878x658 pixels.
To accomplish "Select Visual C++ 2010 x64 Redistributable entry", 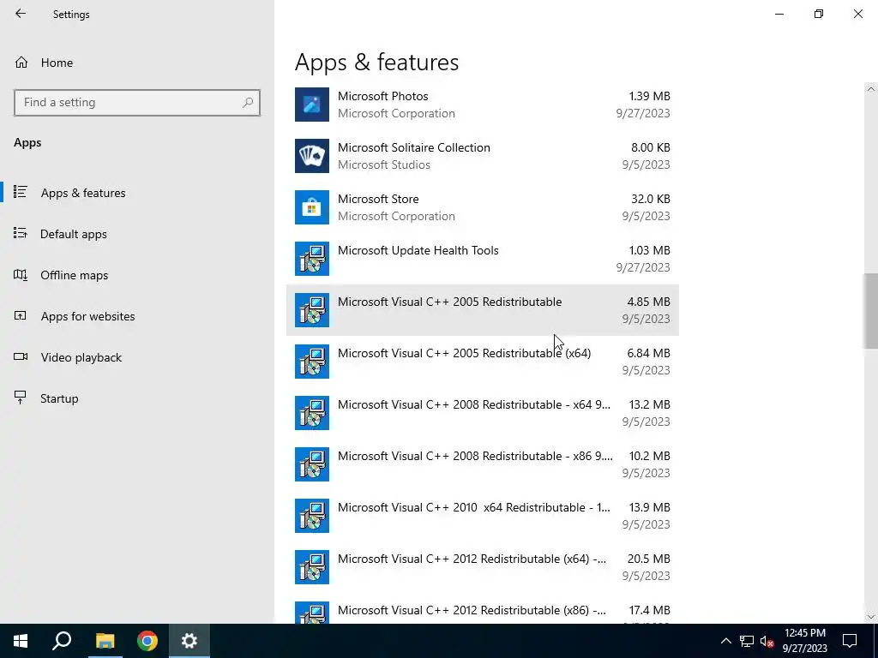I will coord(482,516).
